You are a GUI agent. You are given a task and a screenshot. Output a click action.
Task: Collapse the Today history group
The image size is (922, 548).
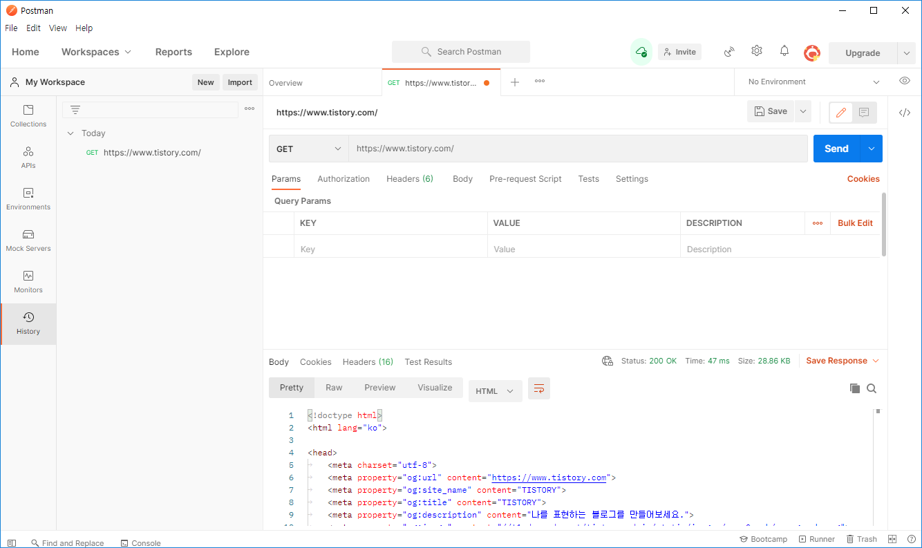70,133
